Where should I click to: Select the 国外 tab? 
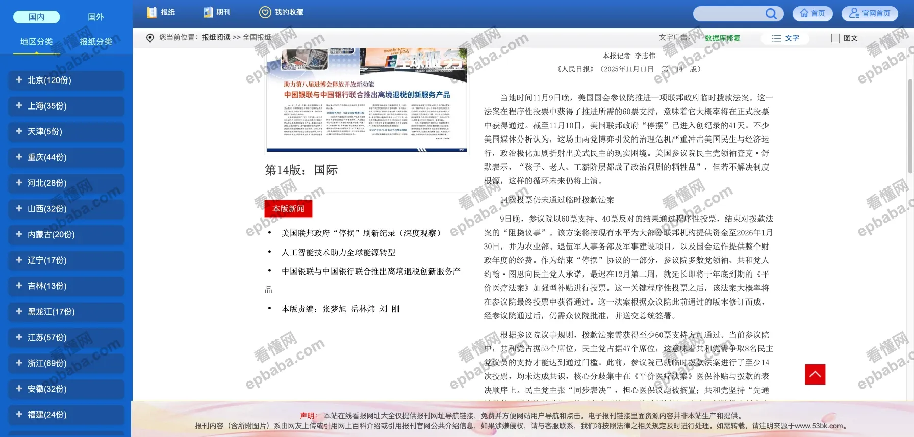pyautogui.click(x=96, y=17)
